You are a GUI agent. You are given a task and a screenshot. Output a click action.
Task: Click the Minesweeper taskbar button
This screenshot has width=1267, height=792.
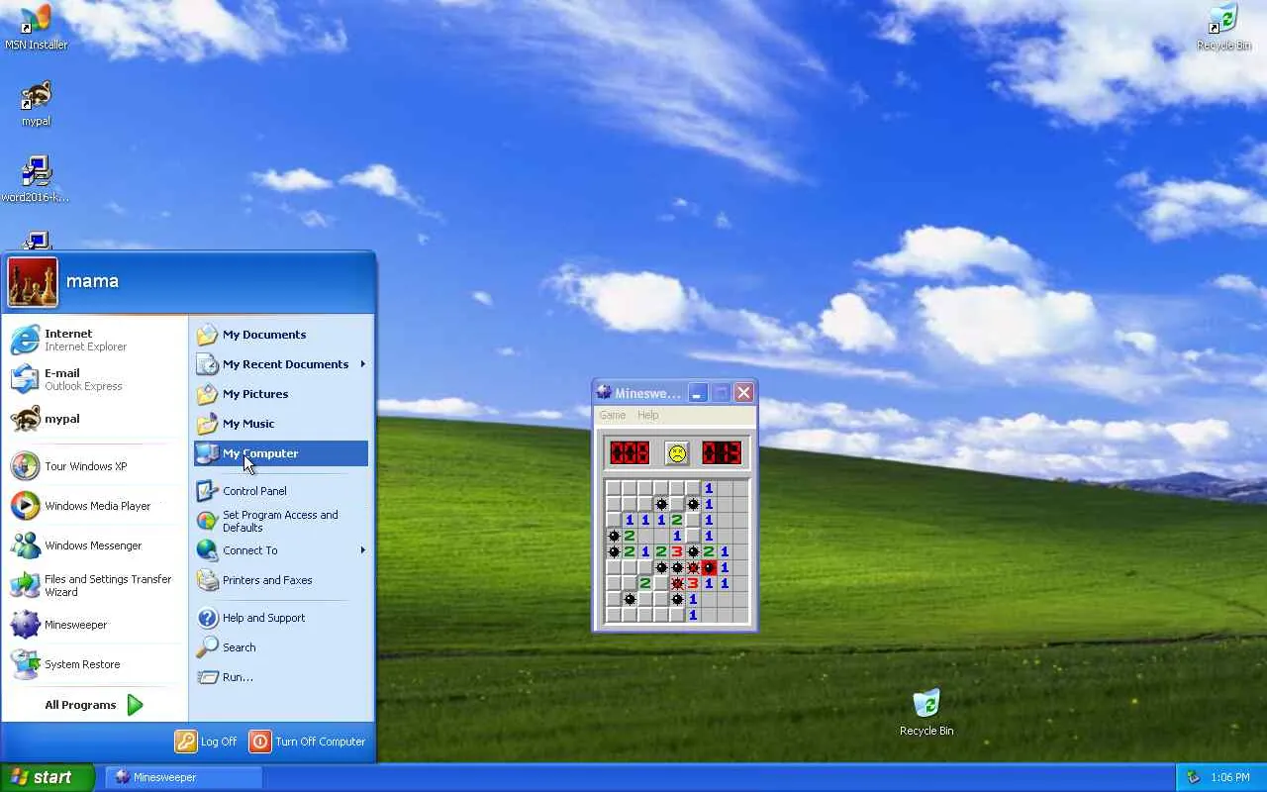click(x=184, y=777)
